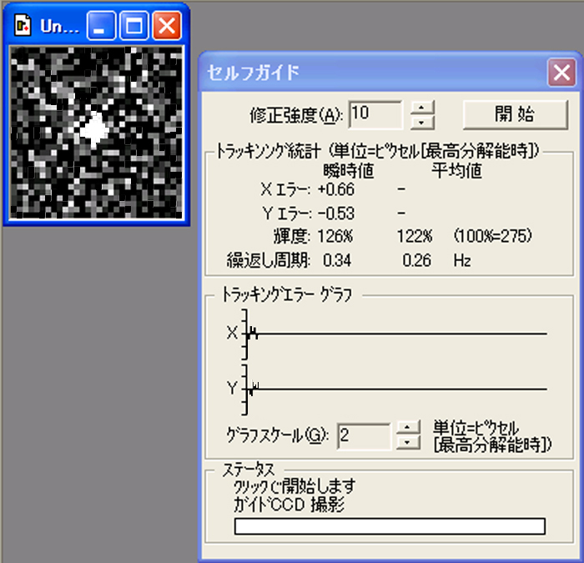Maximize the Un... image window

coord(134,26)
